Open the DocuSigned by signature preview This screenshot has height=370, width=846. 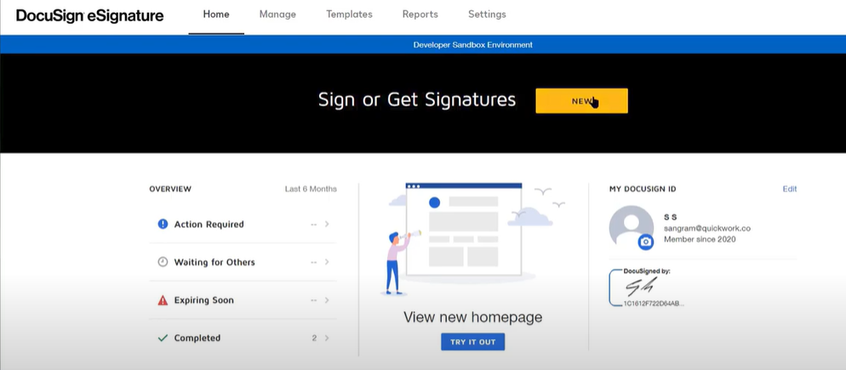pos(646,287)
